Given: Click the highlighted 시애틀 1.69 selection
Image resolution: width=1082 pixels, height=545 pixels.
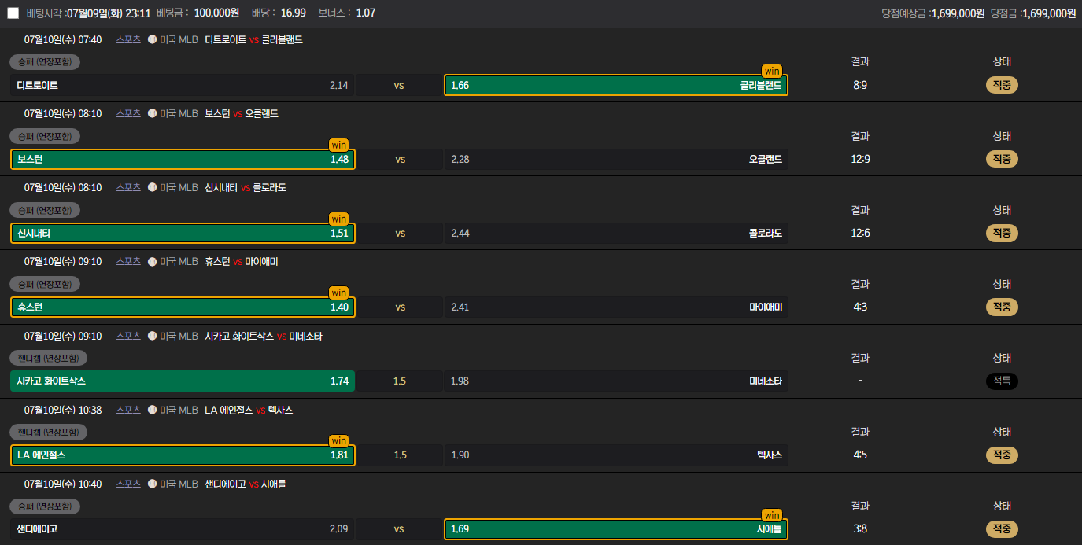Looking at the screenshot, I should coord(616,528).
